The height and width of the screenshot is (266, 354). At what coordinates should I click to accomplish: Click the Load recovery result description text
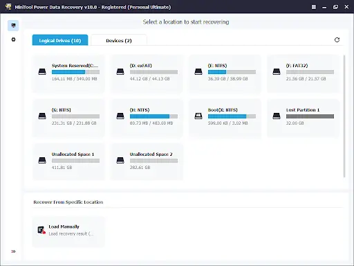pyautogui.click(x=71, y=234)
